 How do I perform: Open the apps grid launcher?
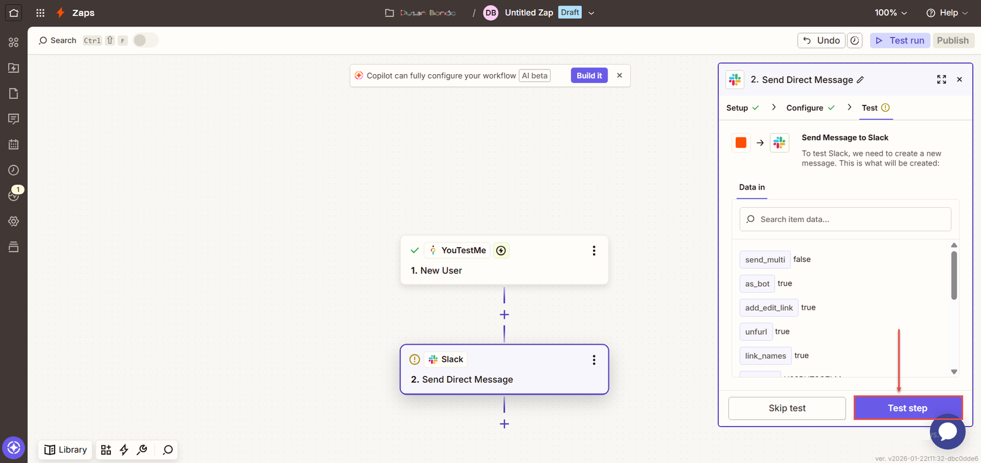(x=40, y=13)
